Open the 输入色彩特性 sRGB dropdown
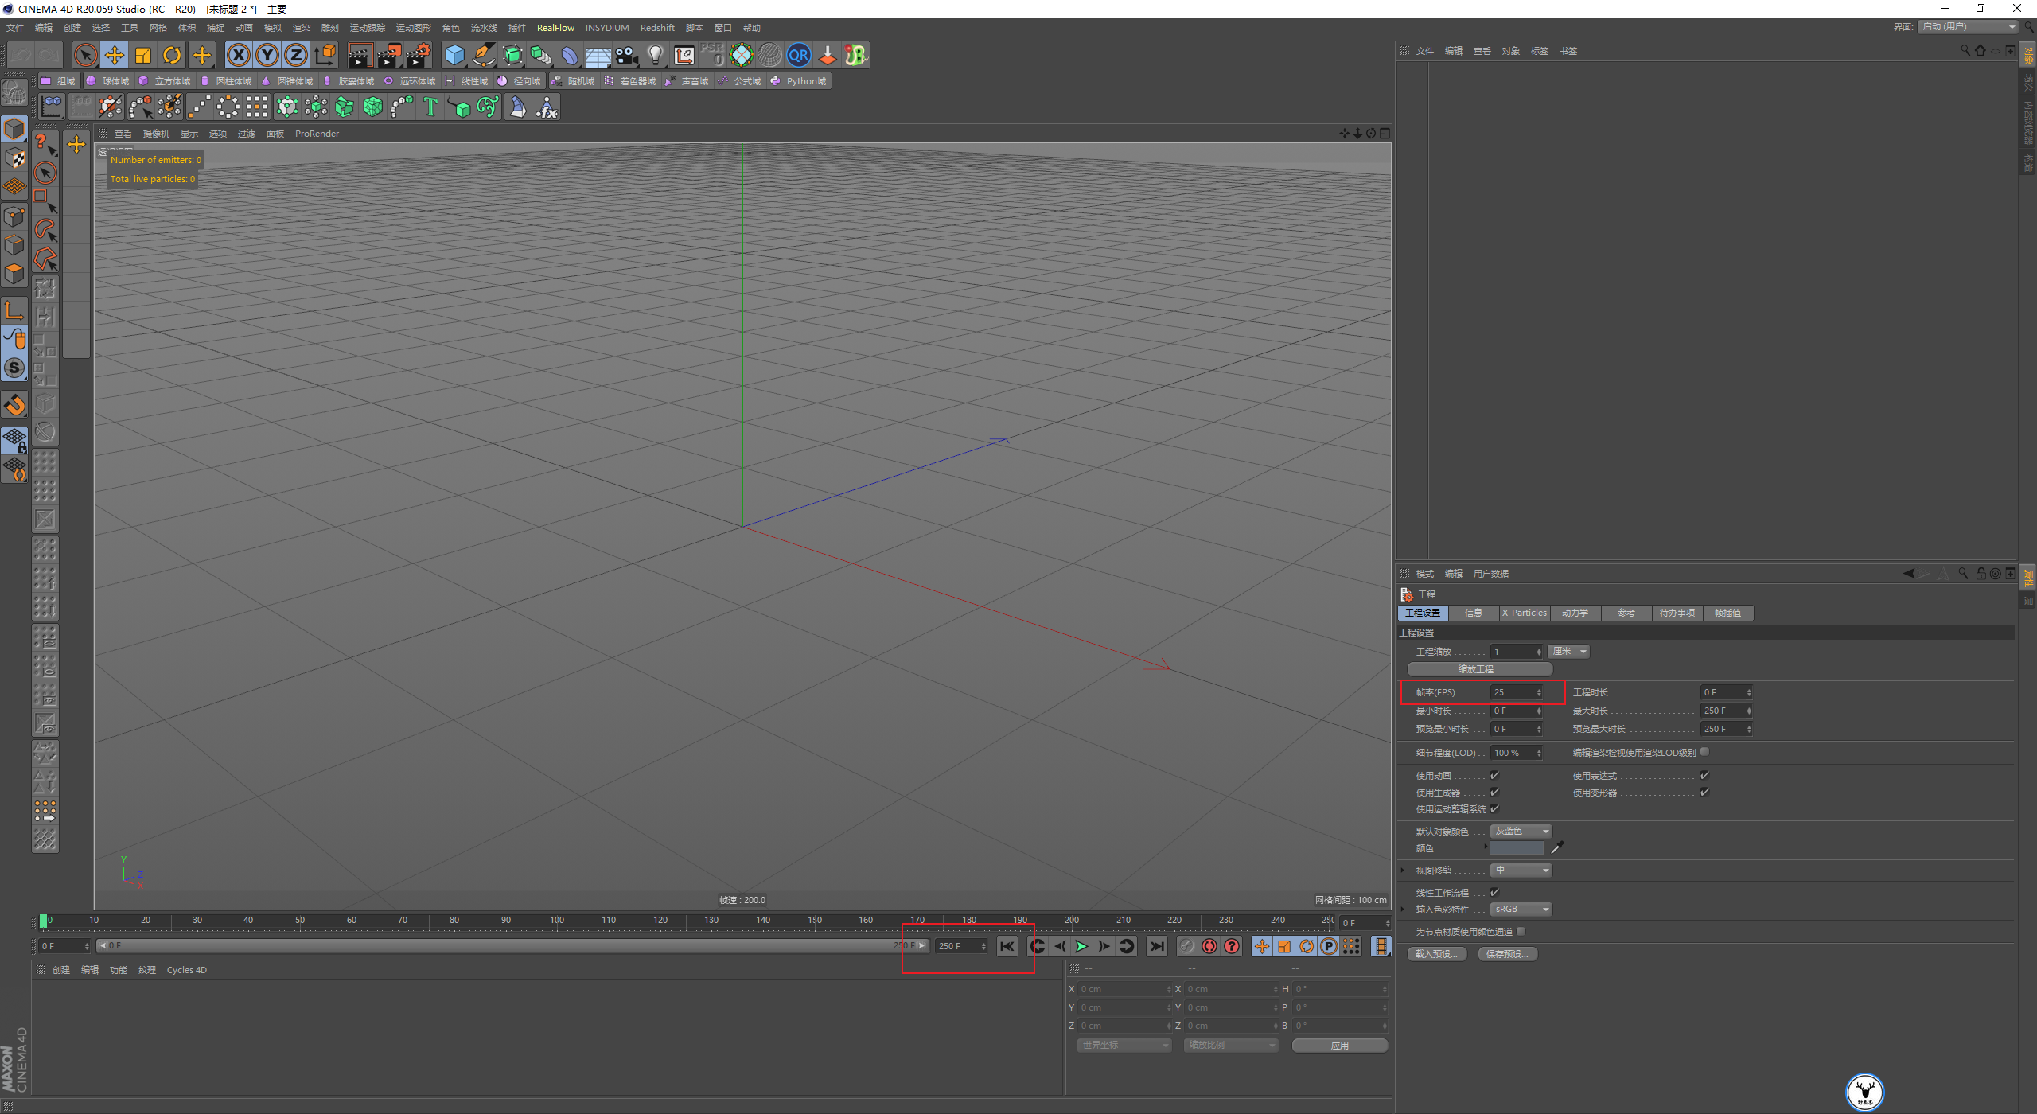Image resolution: width=2037 pixels, height=1114 pixels. coord(1521,909)
